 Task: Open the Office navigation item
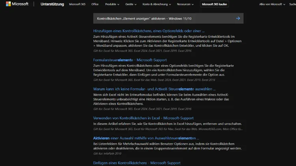95,4
